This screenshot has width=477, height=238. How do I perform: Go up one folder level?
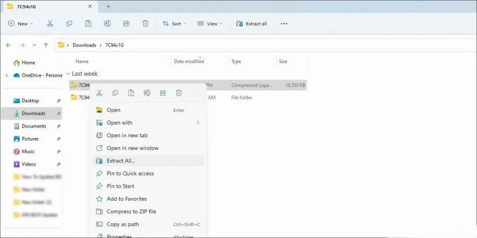coord(46,45)
